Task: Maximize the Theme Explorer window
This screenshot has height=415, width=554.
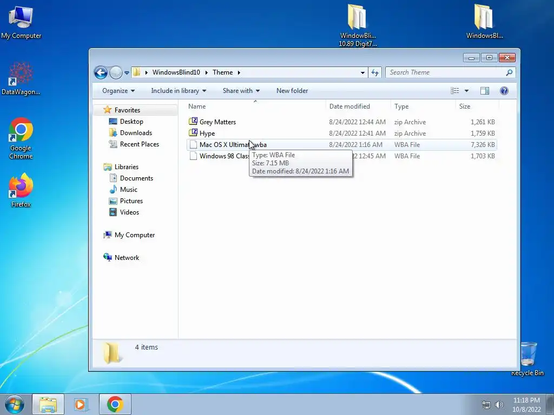Action: (489, 57)
